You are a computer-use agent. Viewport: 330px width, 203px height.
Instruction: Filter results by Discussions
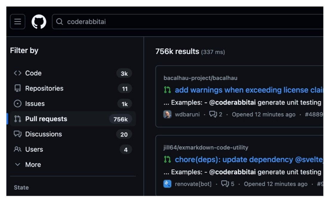[x=73, y=134]
